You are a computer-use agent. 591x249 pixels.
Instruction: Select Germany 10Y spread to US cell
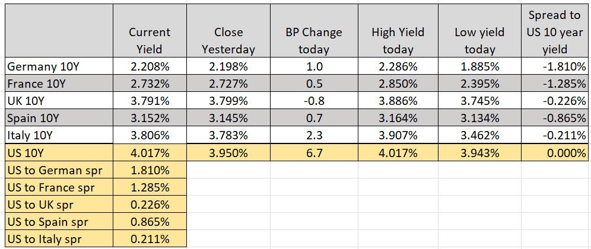pyautogui.click(x=555, y=66)
